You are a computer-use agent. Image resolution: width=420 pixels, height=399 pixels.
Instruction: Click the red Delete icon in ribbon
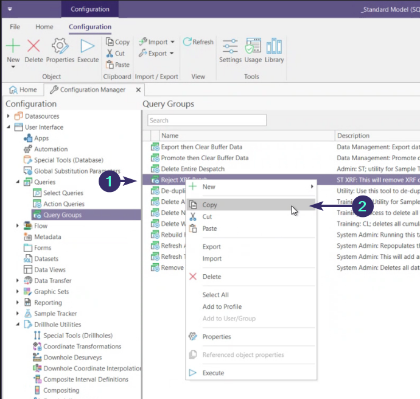[x=34, y=47]
